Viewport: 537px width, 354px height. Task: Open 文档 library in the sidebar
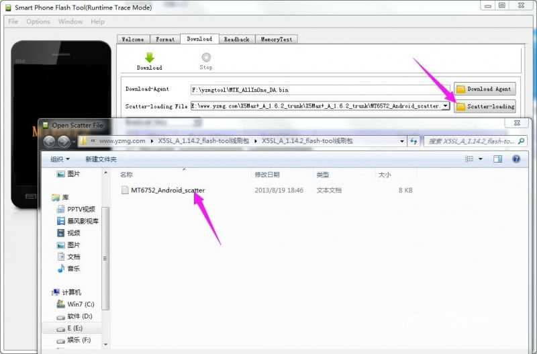(x=74, y=257)
